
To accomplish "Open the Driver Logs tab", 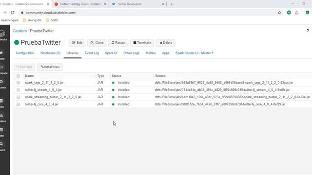I will click(131, 53).
